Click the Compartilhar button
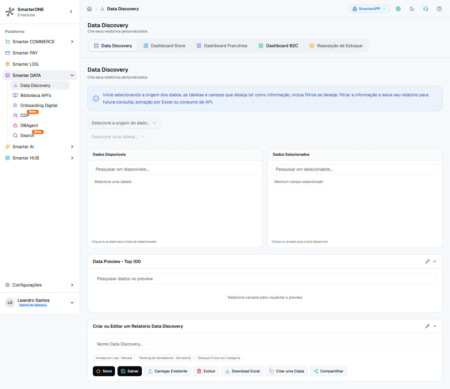 [x=328, y=371]
